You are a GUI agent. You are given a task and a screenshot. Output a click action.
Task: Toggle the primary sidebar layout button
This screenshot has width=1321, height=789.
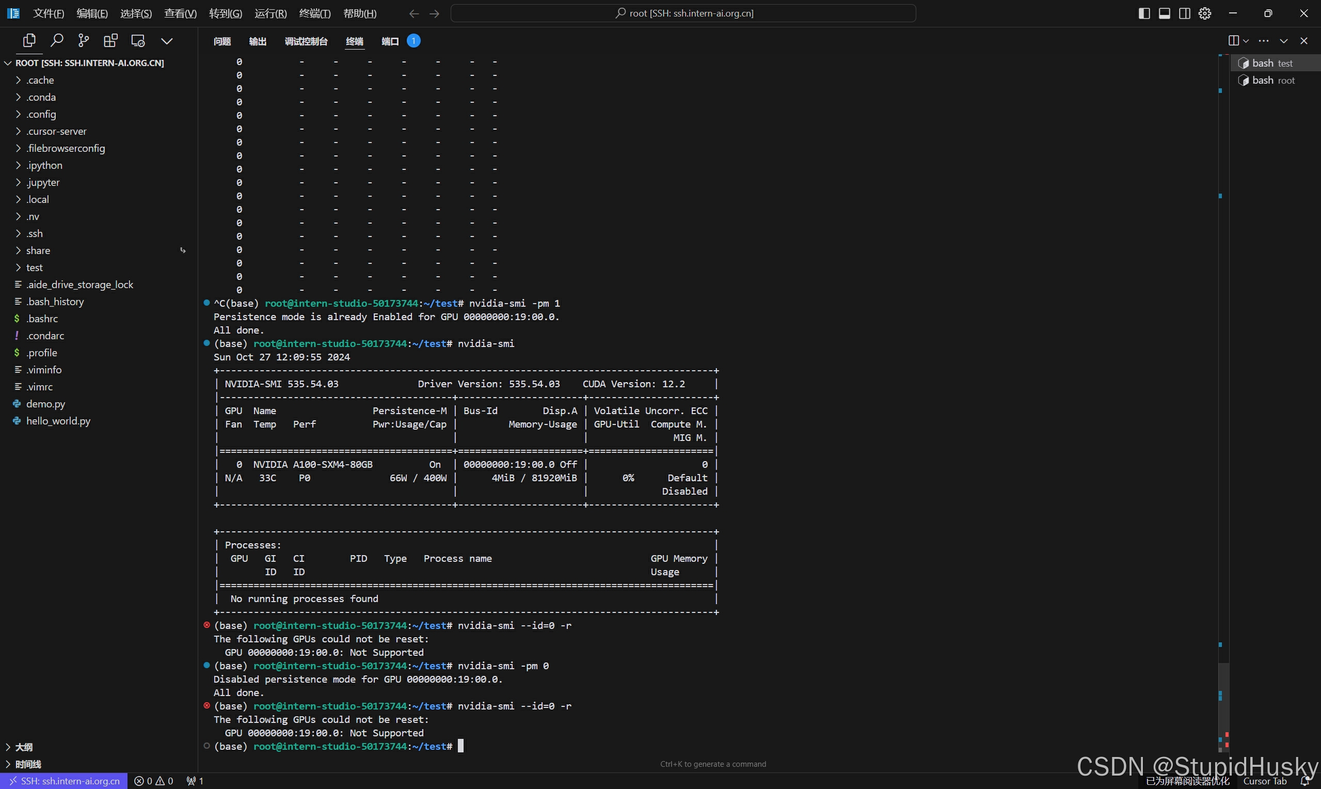1144,13
